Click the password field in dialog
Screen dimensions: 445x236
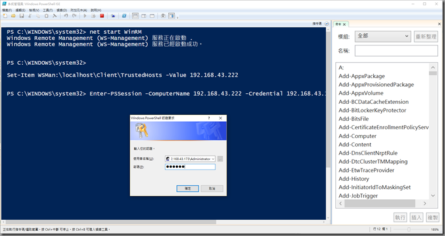pos(190,167)
